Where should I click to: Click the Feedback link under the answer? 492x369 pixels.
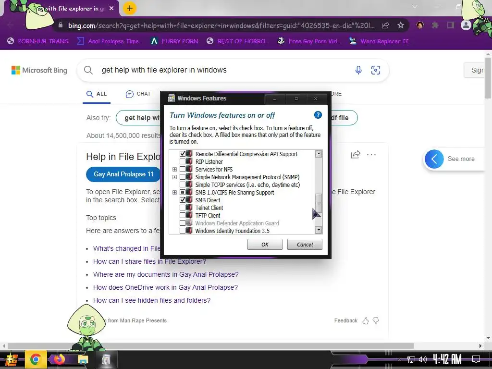click(346, 320)
